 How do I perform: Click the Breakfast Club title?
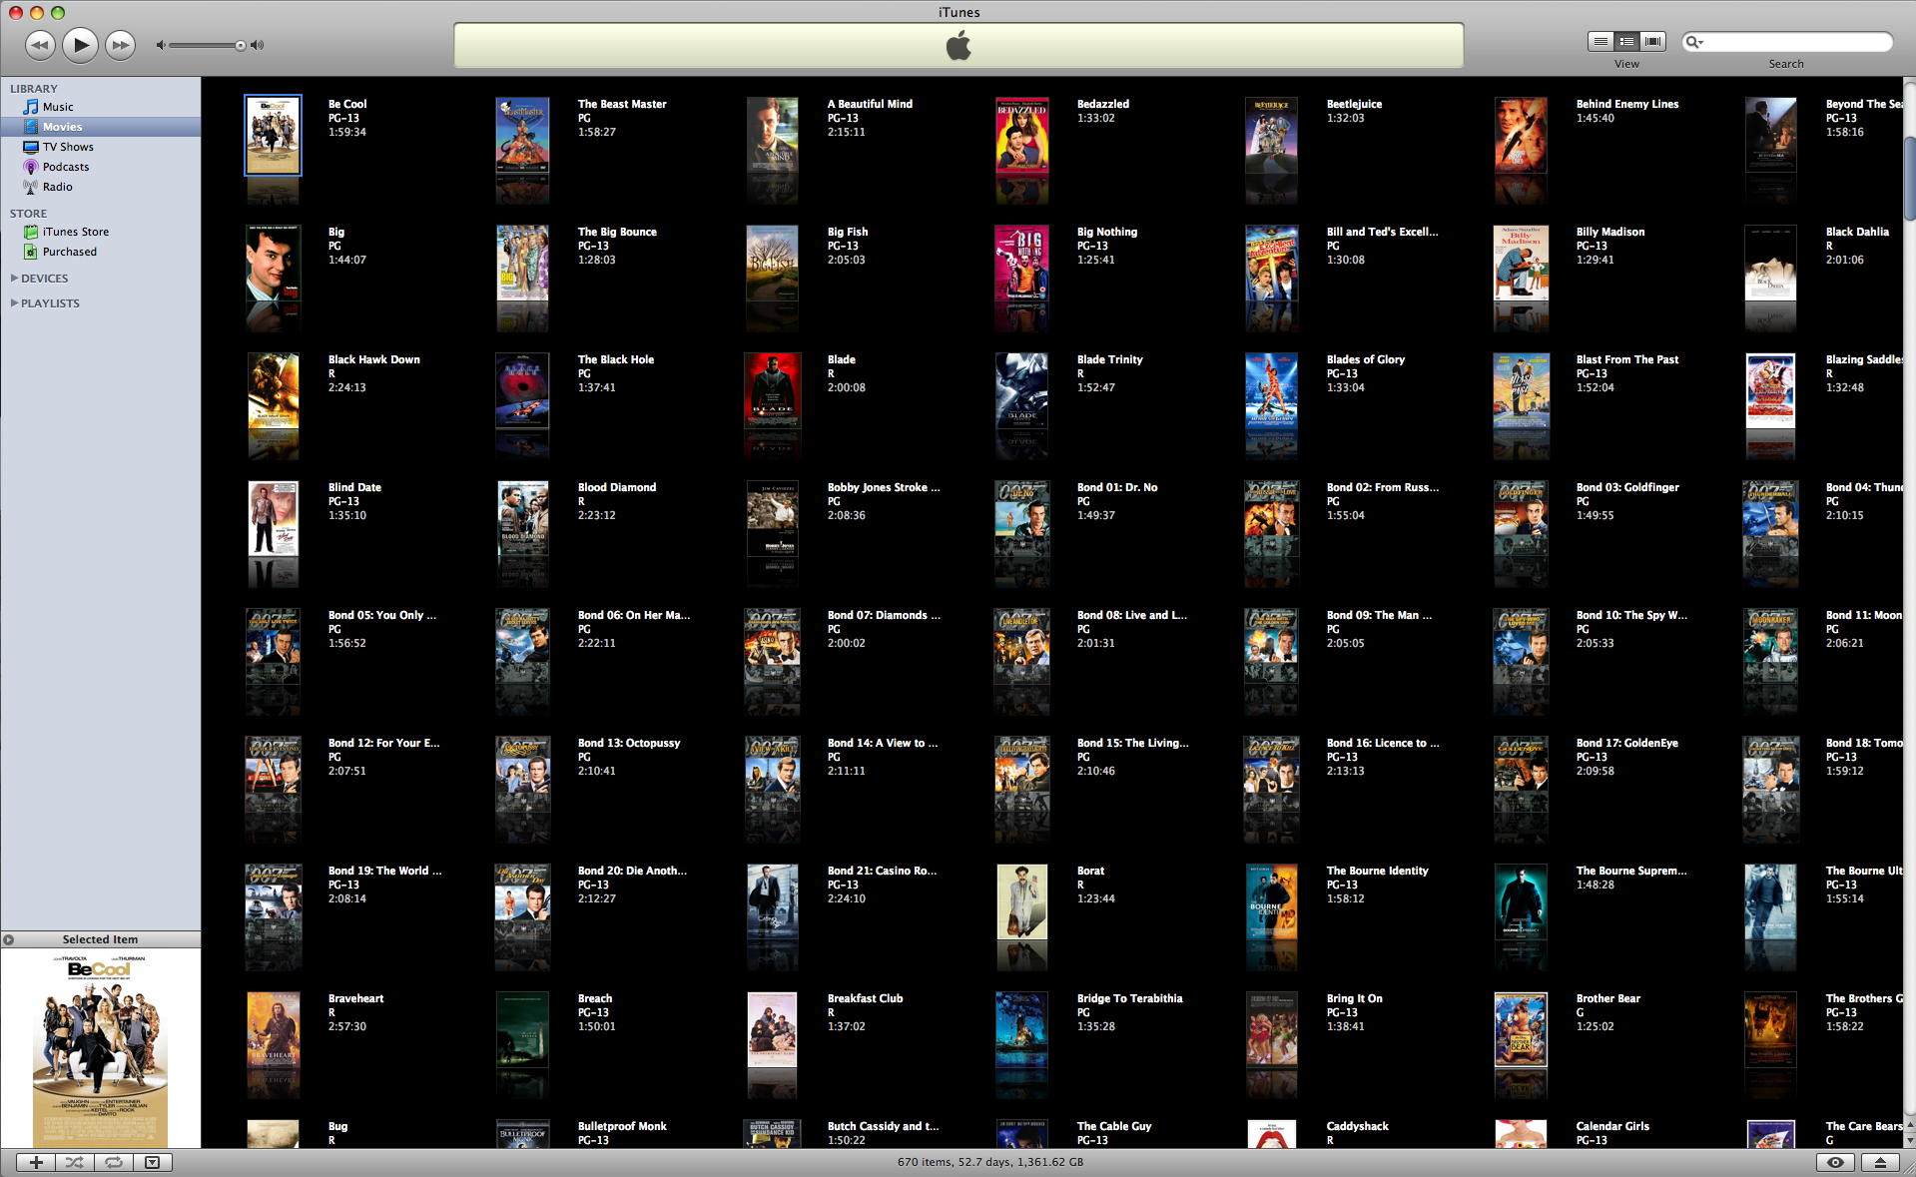865,998
